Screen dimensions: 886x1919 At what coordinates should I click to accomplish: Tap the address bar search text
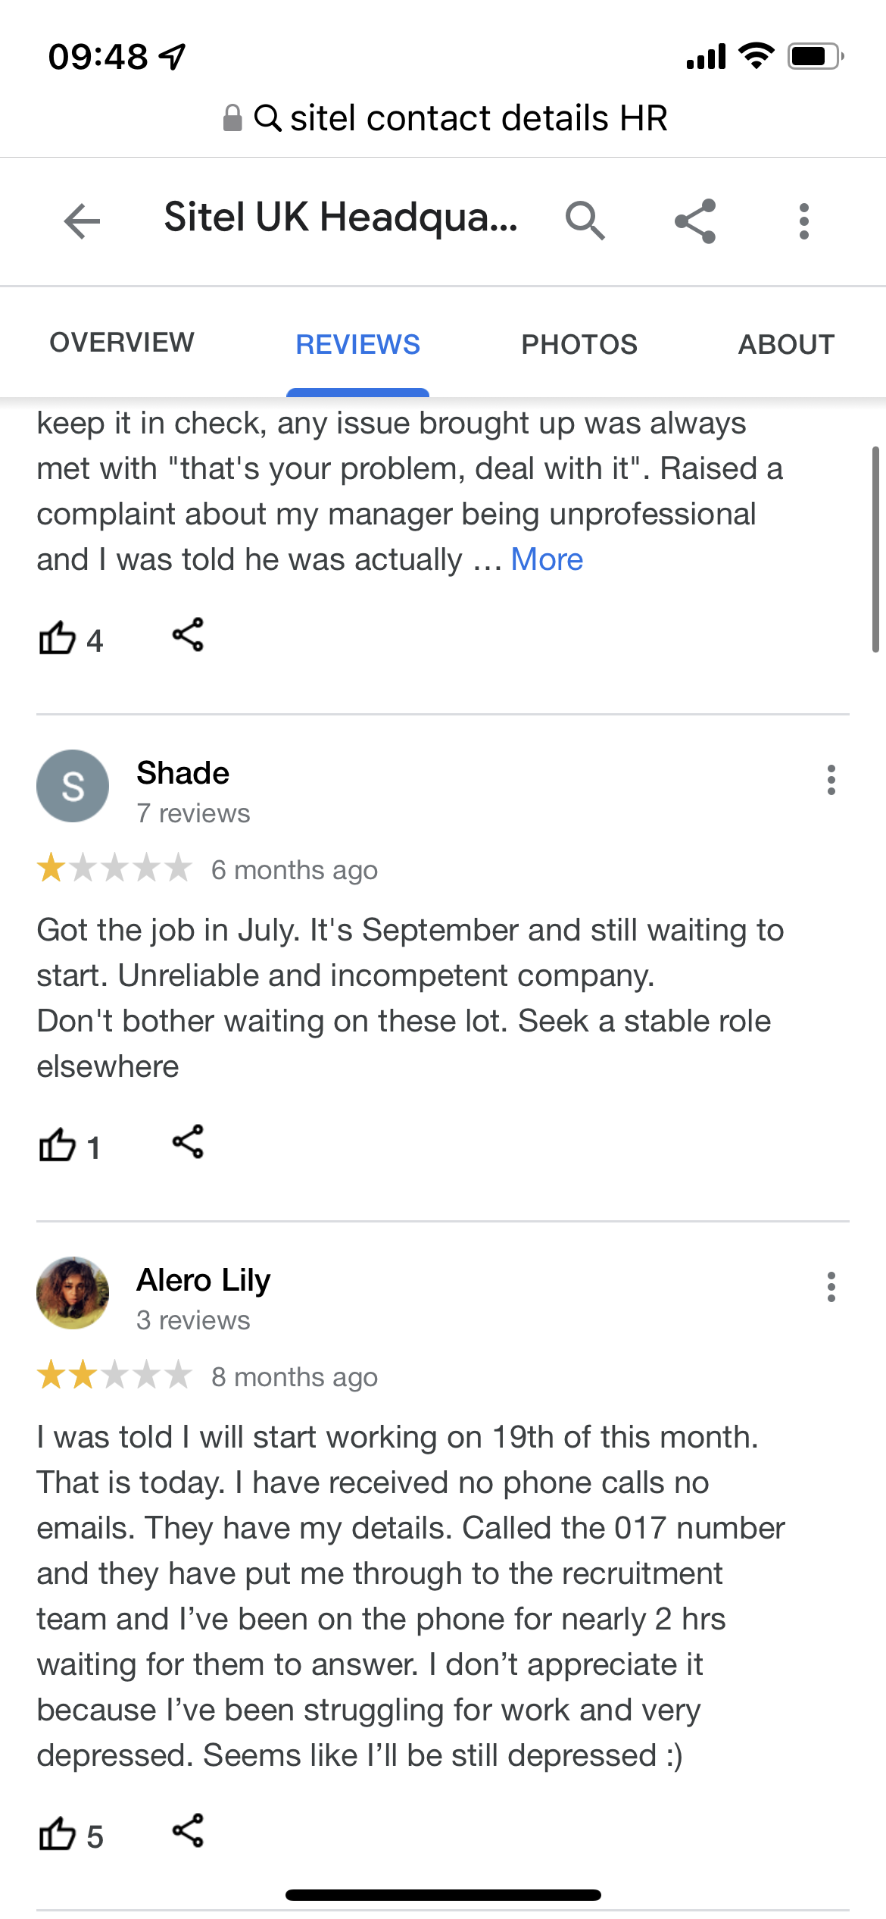pos(478,119)
